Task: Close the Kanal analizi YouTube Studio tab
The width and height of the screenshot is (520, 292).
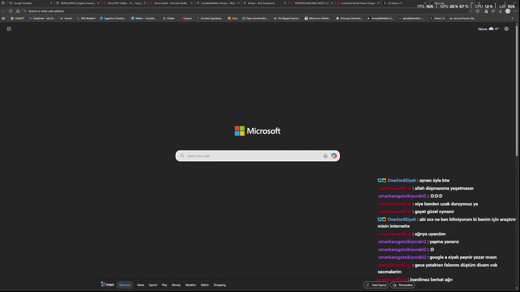Action: point(192,3)
